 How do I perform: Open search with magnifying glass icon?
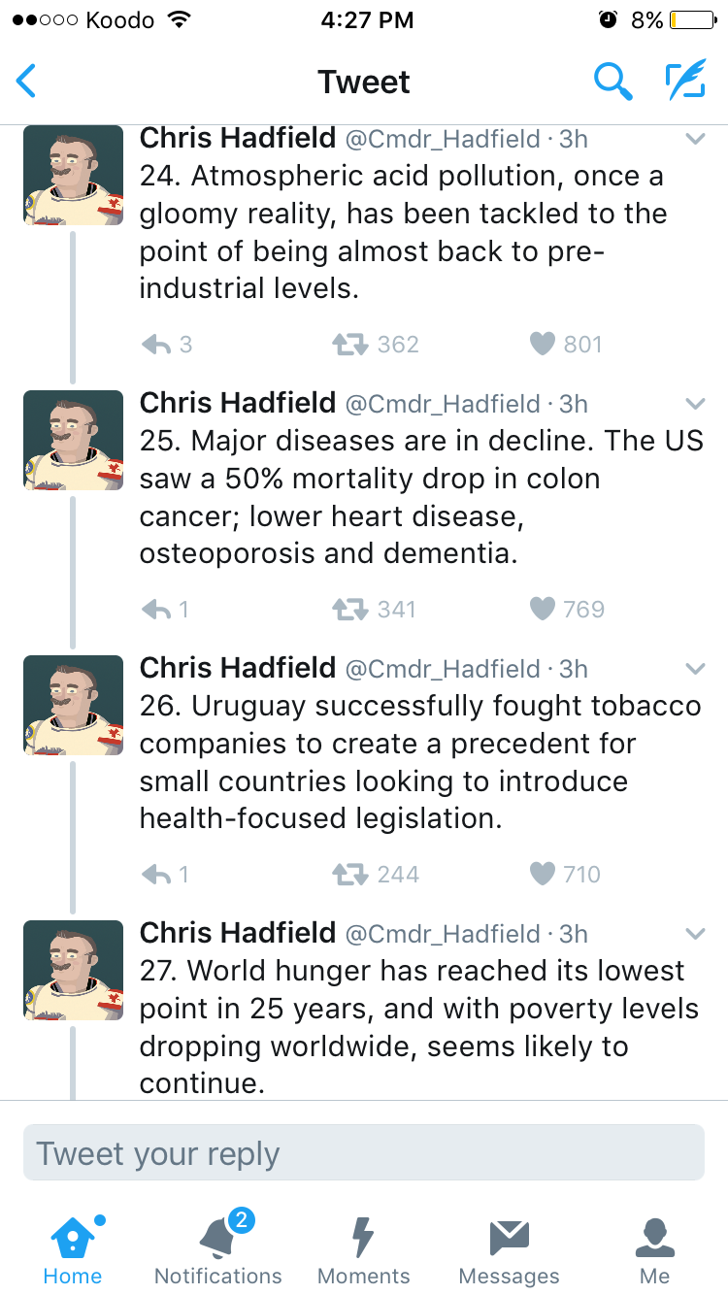[612, 82]
